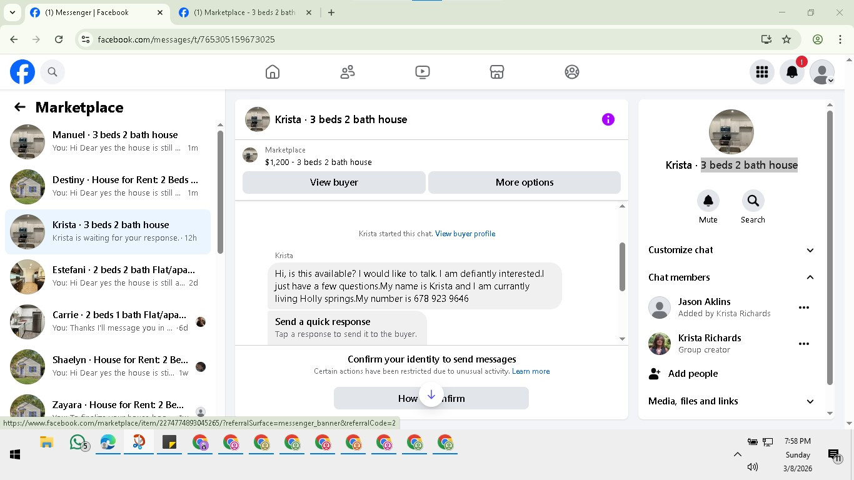Click the back arrow beside Marketplace heading

[20, 107]
